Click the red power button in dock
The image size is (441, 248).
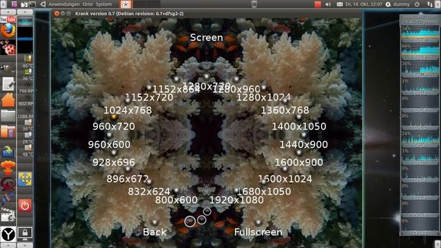coord(25,205)
